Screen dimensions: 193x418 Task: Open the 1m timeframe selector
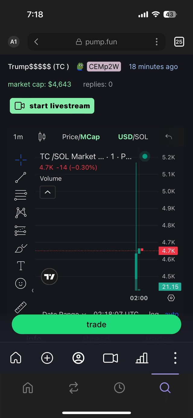(x=18, y=137)
